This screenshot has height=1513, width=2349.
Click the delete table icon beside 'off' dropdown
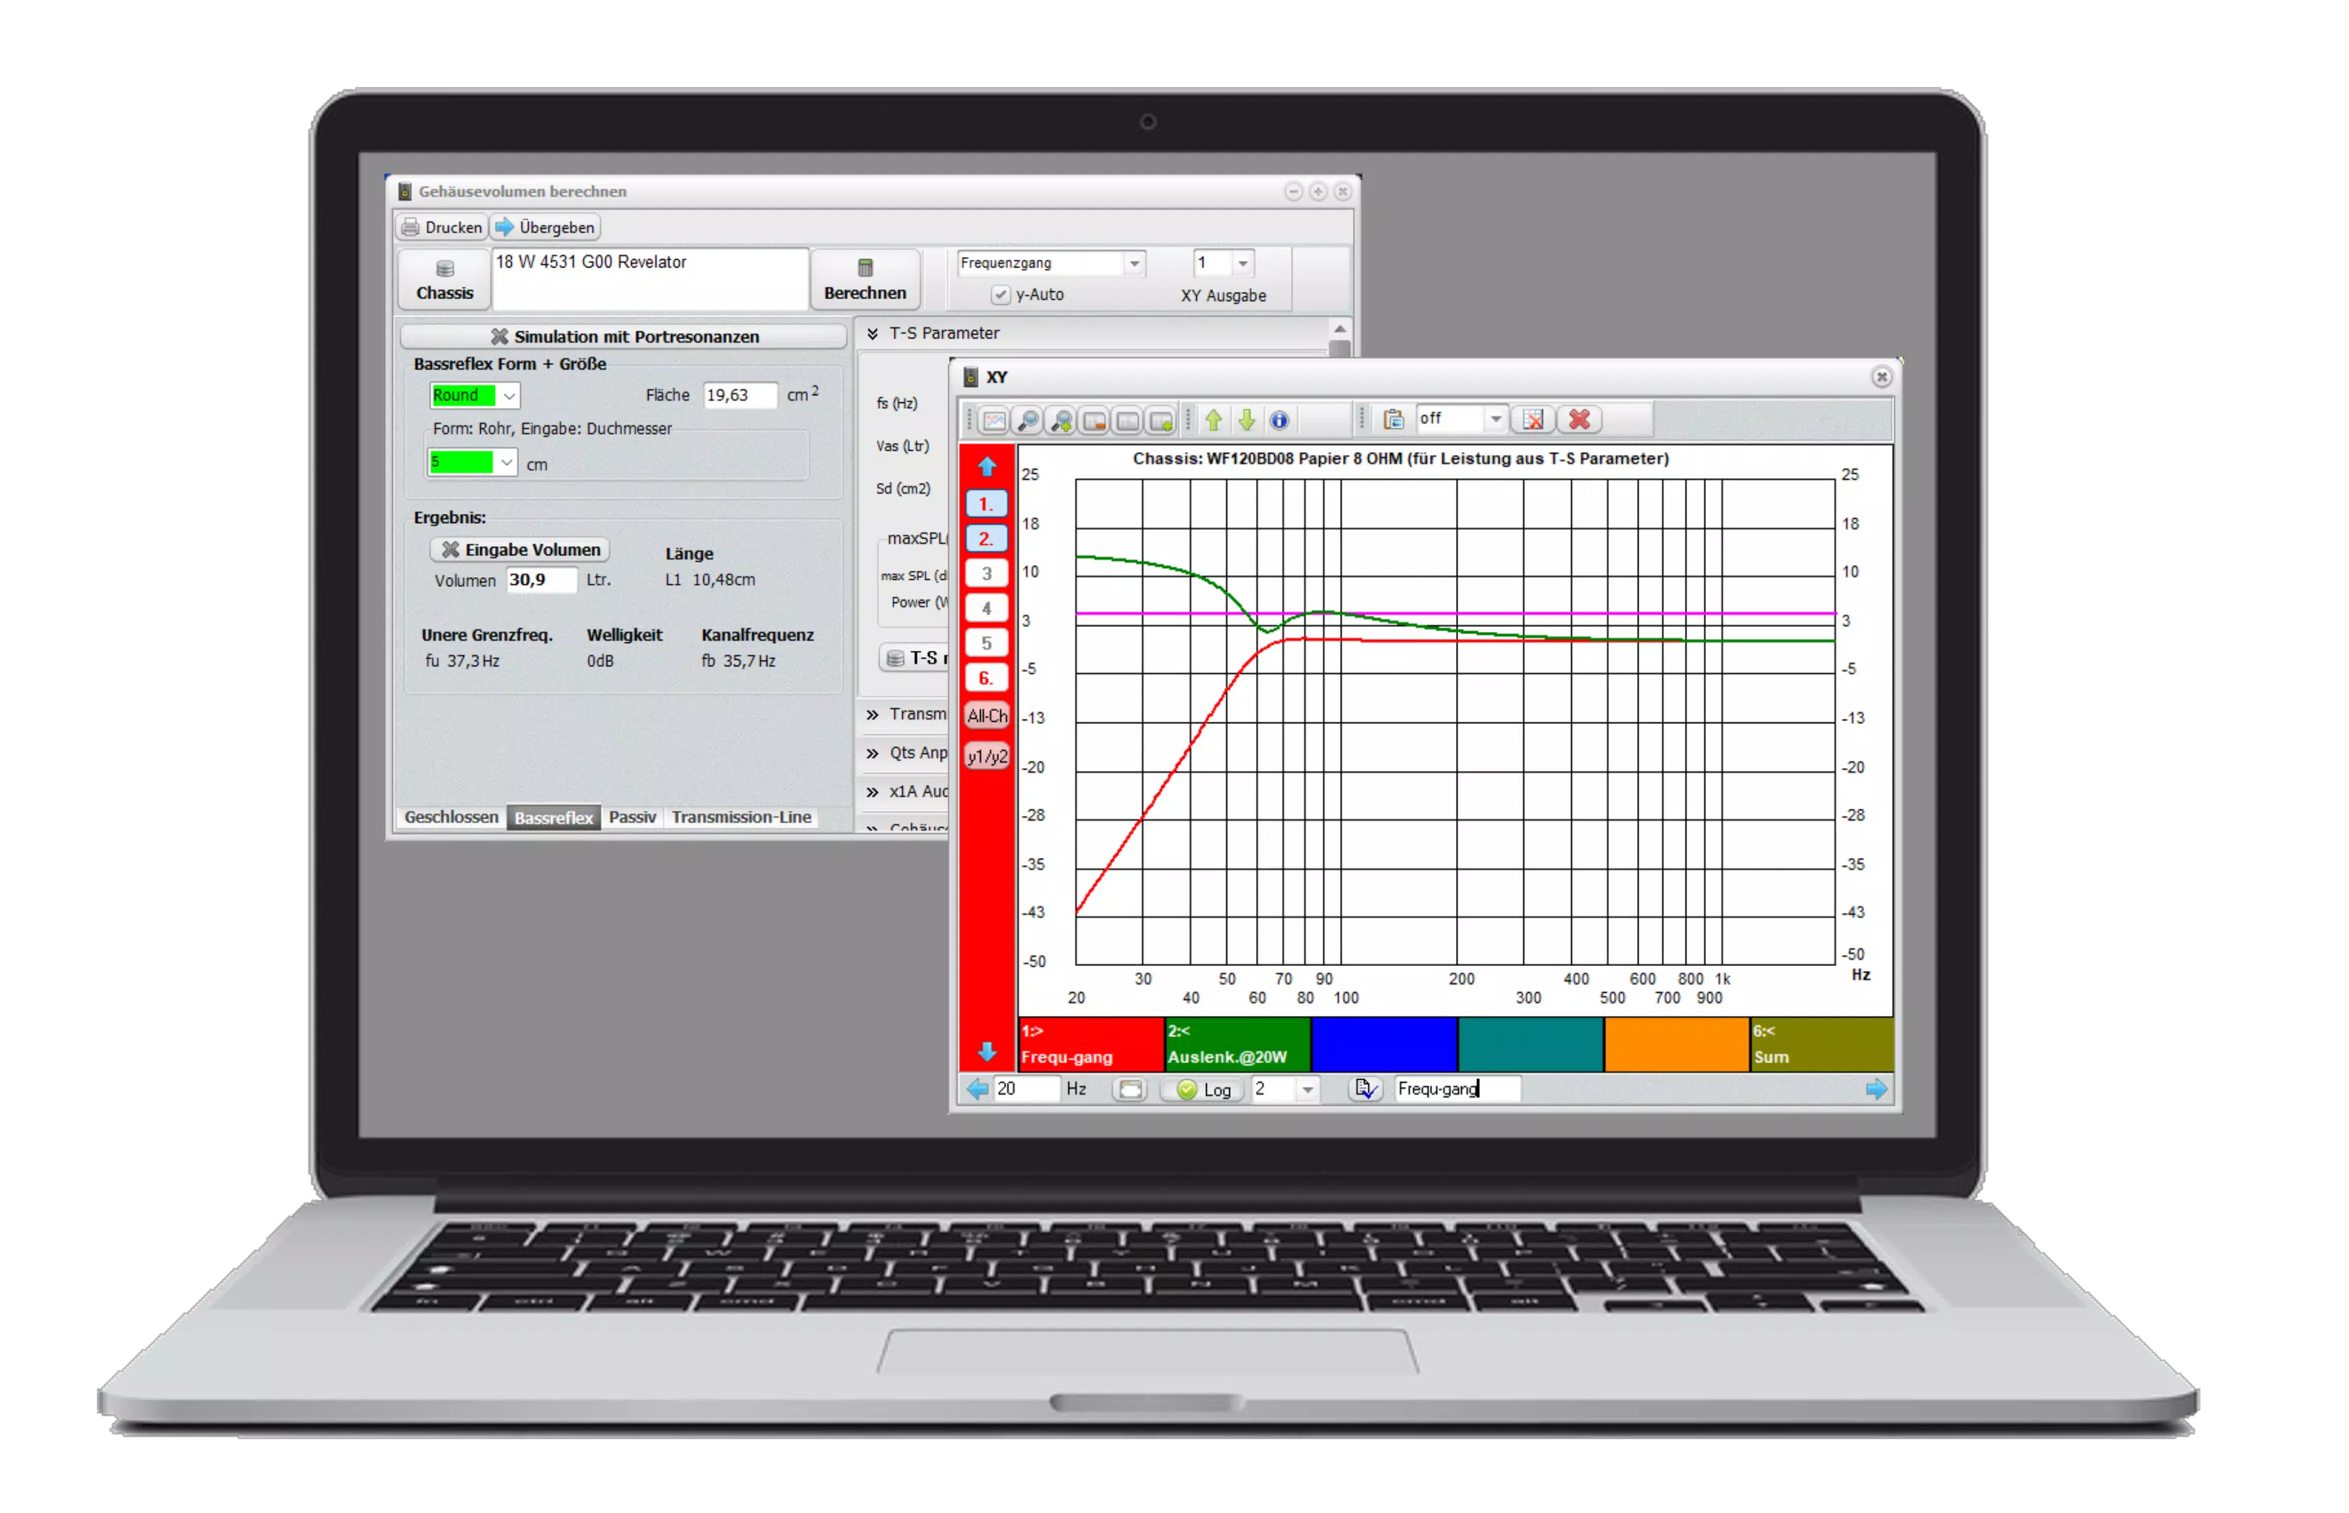[1533, 420]
